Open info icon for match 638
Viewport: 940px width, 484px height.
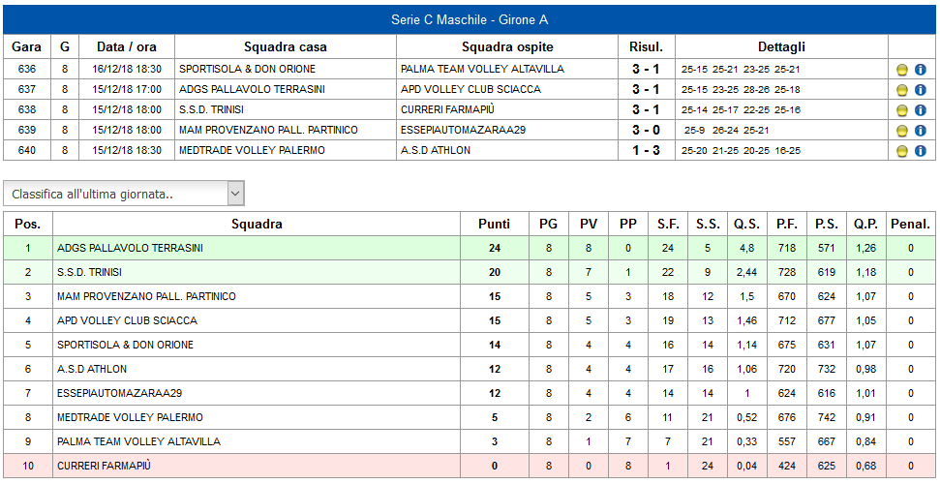pyautogui.click(x=921, y=111)
